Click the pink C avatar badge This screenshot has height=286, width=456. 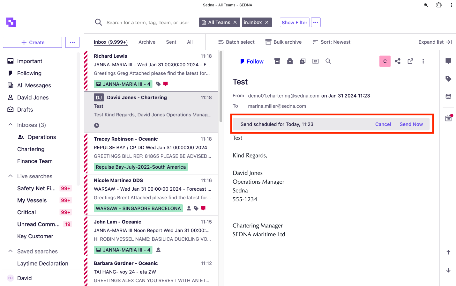tap(385, 61)
